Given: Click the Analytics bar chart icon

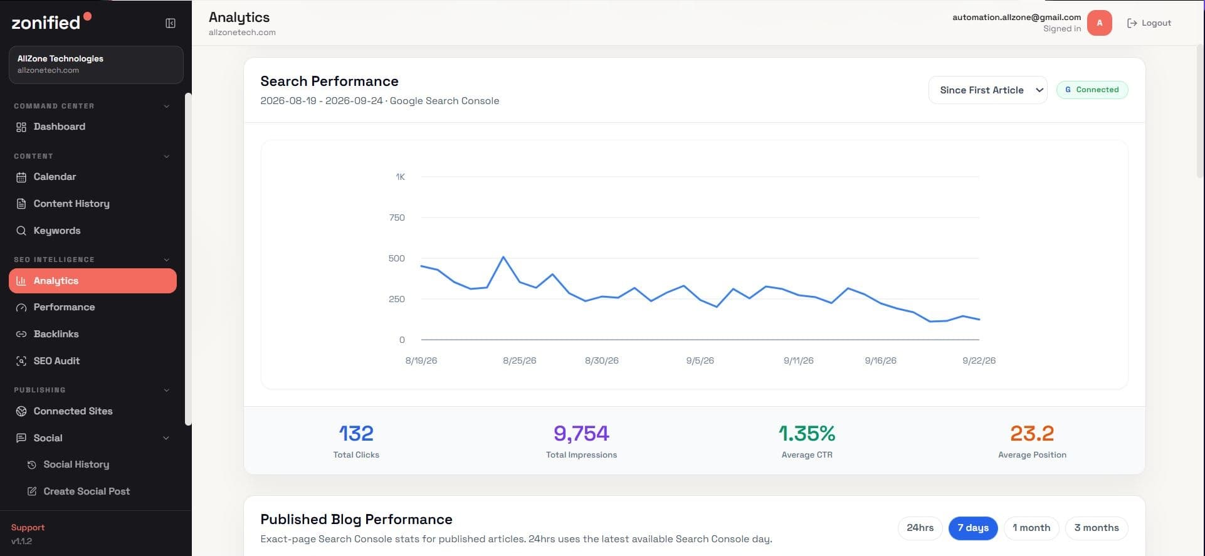Looking at the screenshot, I should pos(21,281).
